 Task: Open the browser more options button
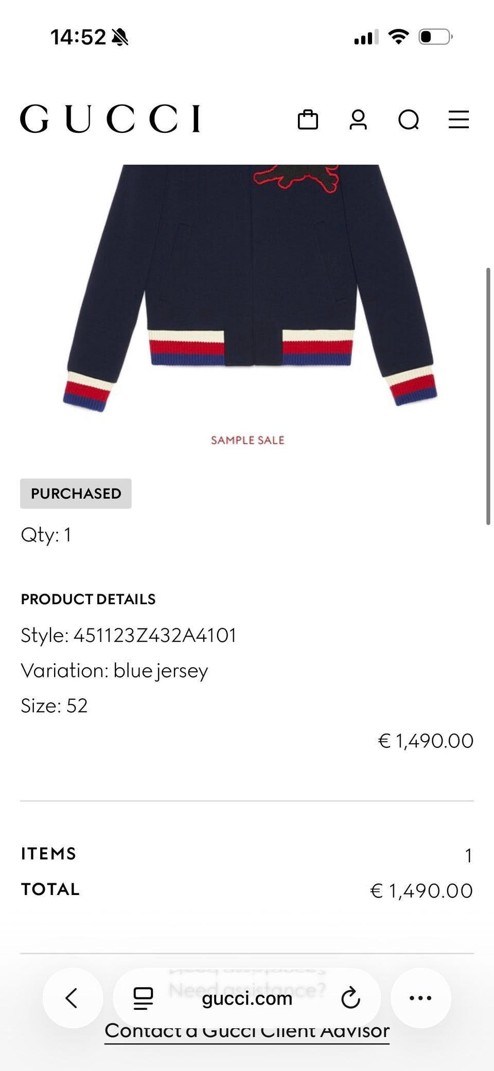[420, 998]
